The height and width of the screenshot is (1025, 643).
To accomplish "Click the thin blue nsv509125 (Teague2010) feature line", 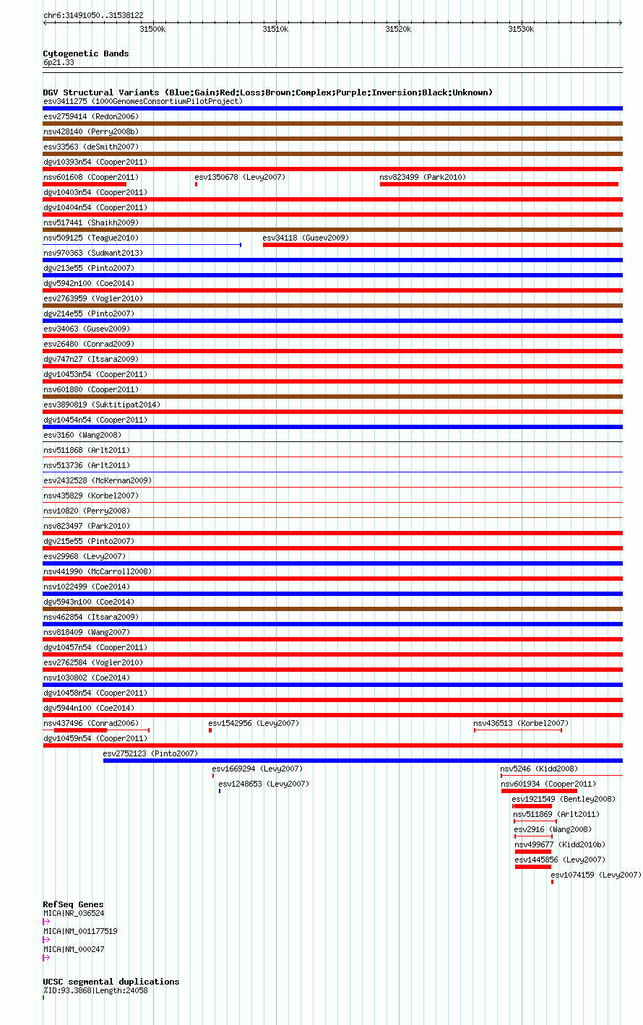I will pos(142,245).
